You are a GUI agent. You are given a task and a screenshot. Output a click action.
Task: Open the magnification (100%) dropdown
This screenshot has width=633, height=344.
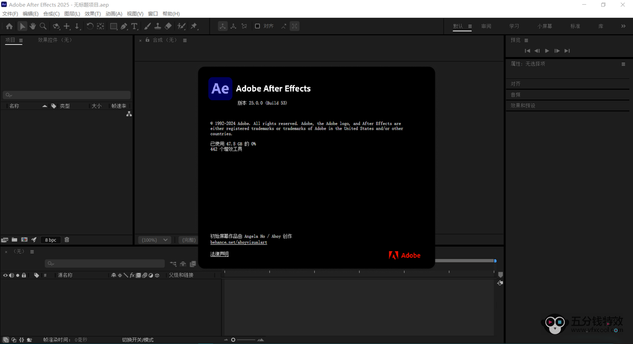click(155, 240)
